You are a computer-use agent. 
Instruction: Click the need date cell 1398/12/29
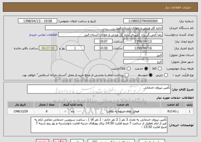coord(21,111)
